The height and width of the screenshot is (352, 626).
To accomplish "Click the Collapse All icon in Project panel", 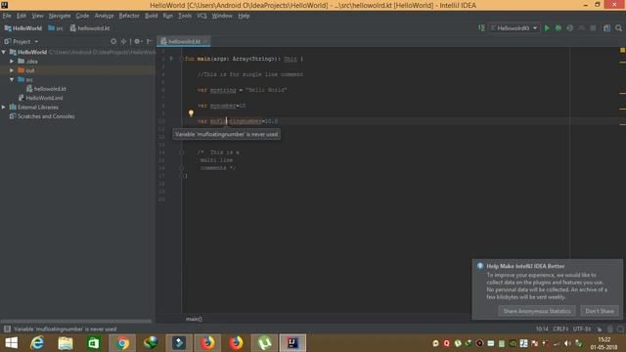I will coord(124,41).
